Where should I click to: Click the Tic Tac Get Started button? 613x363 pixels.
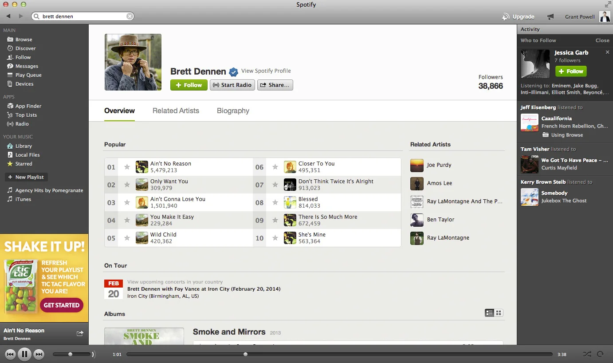[x=62, y=305]
